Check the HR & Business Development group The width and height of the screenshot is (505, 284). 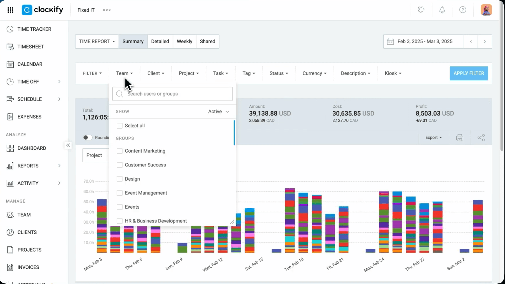[x=119, y=221]
